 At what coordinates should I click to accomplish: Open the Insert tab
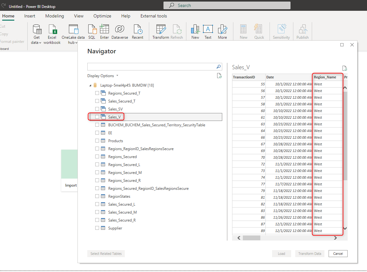tap(30, 16)
